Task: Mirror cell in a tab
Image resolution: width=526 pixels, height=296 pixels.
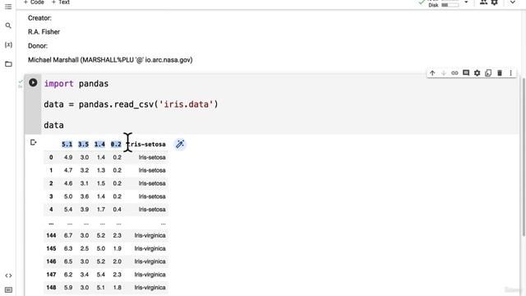Action: [488, 73]
